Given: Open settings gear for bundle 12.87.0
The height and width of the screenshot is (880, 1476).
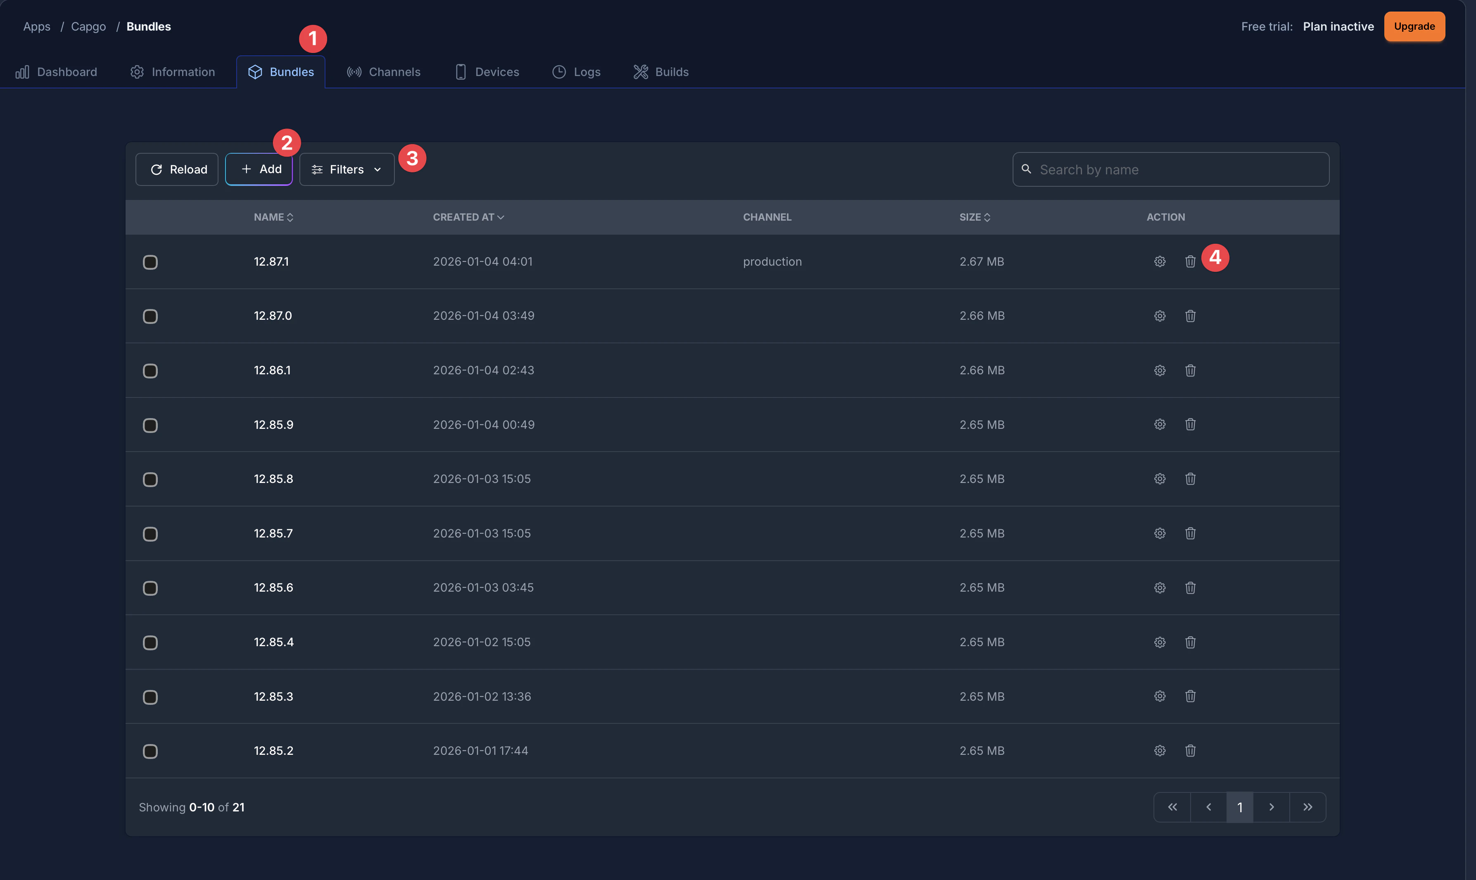Looking at the screenshot, I should pos(1160,316).
